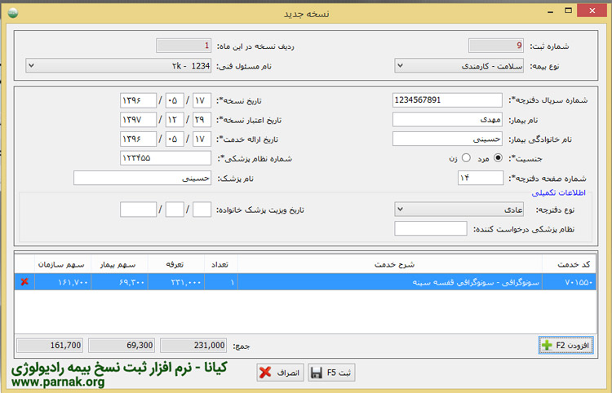Click the red X delete icon in service row
The height and width of the screenshot is (393, 612).
[x=24, y=282]
